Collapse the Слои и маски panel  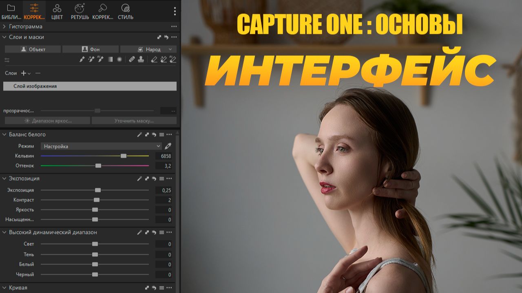point(4,37)
